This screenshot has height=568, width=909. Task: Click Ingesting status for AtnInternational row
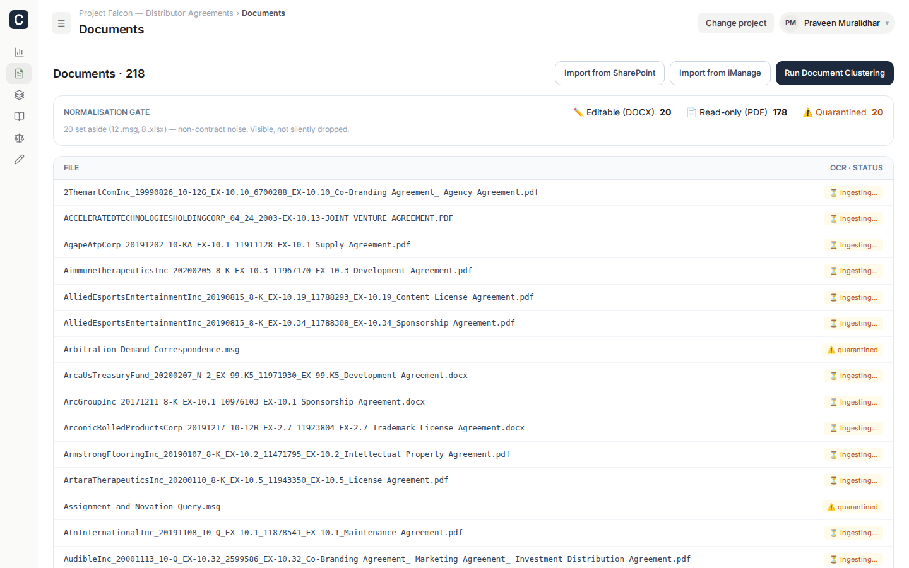tap(853, 533)
